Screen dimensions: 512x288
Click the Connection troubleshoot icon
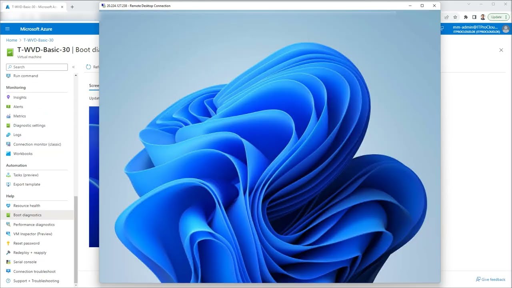click(x=8, y=272)
